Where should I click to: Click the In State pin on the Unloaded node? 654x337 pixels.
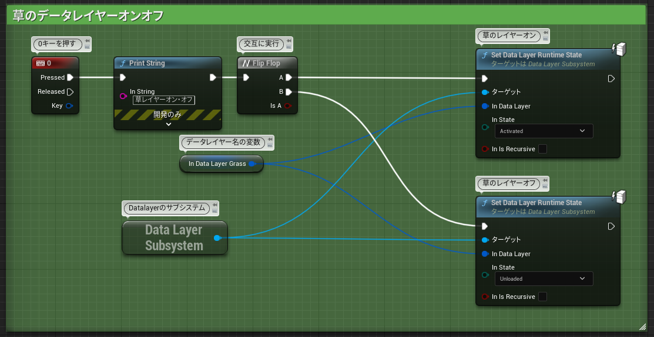[485, 275]
